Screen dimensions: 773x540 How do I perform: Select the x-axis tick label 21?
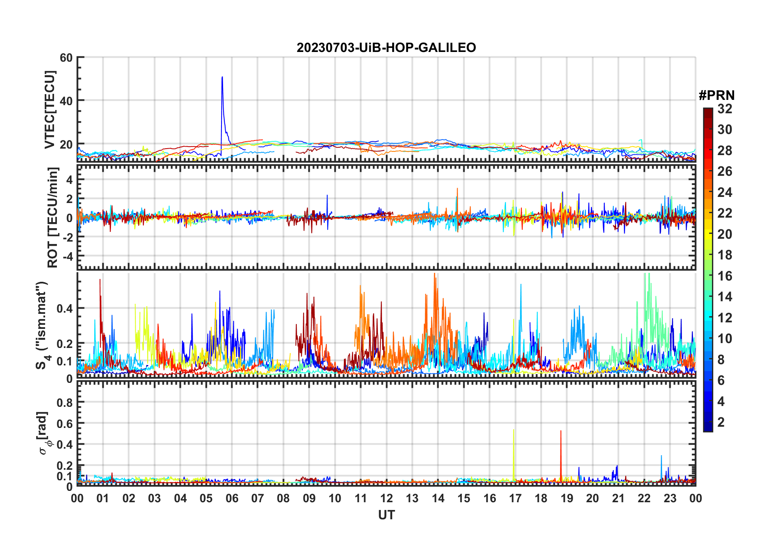(x=618, y=499)
